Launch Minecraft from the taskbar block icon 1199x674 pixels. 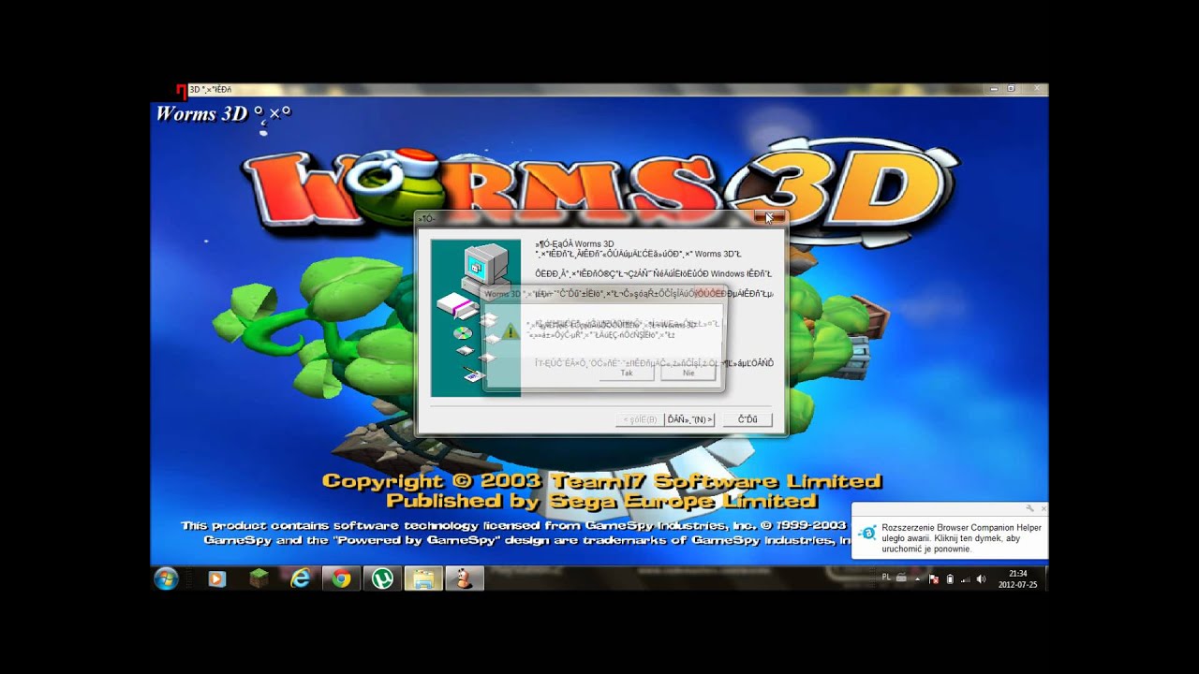[x=259, y=579]
